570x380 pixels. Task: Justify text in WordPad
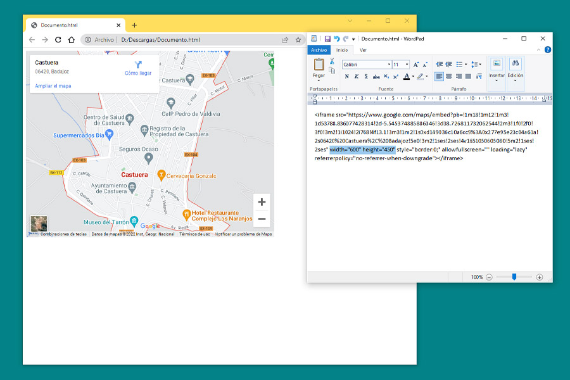point(468,77)
